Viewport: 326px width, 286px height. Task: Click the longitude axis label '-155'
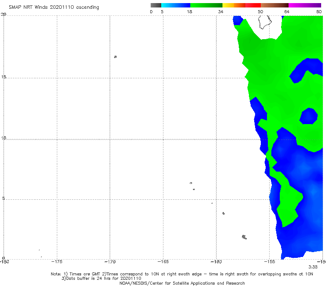point(270,262)
